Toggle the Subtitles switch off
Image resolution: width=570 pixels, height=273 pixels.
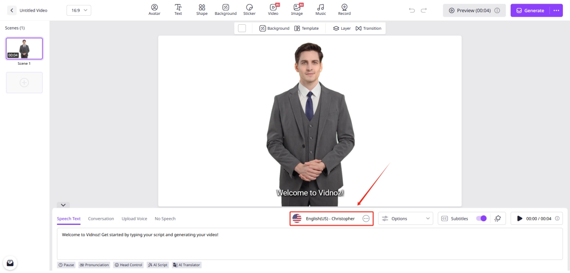[481, 219]
